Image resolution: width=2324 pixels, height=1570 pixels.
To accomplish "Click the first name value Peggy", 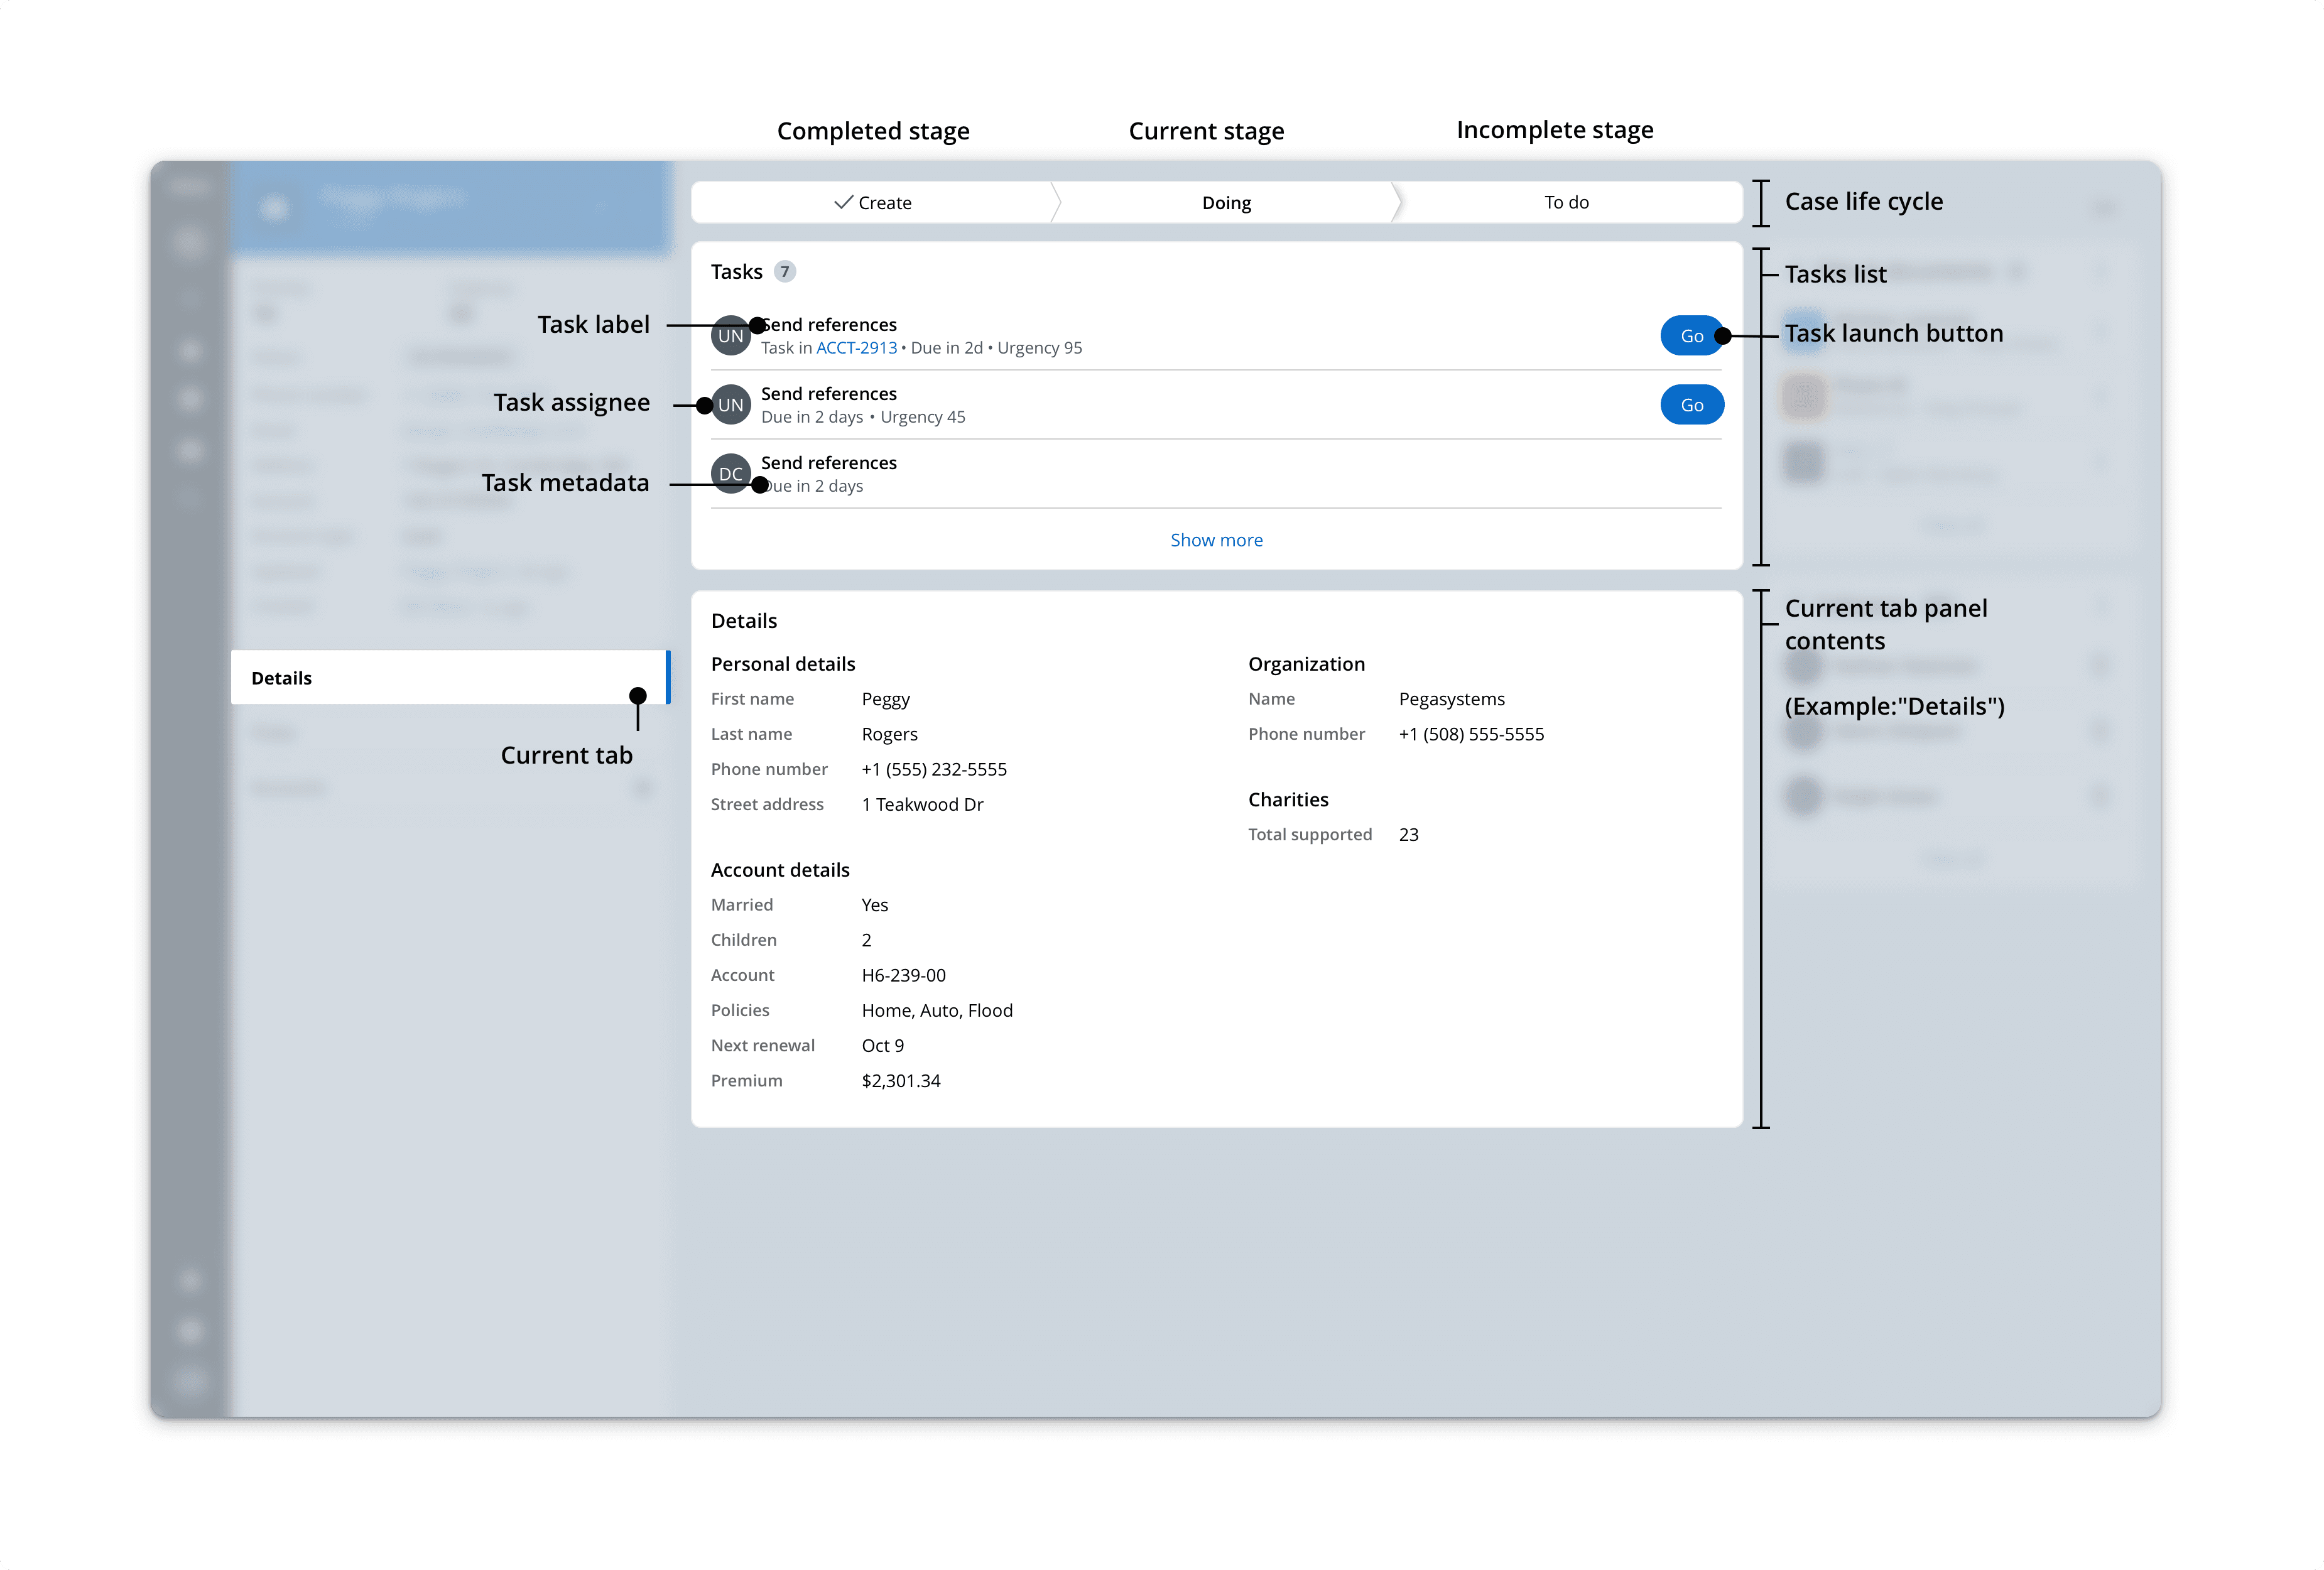I will pos(886,699).
